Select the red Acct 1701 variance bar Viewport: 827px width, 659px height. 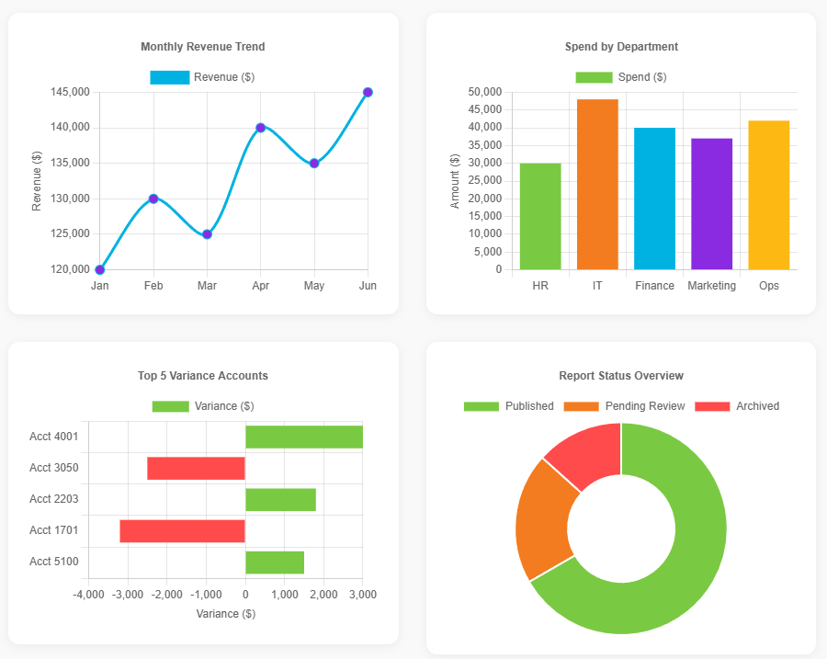tap(182, 530)
